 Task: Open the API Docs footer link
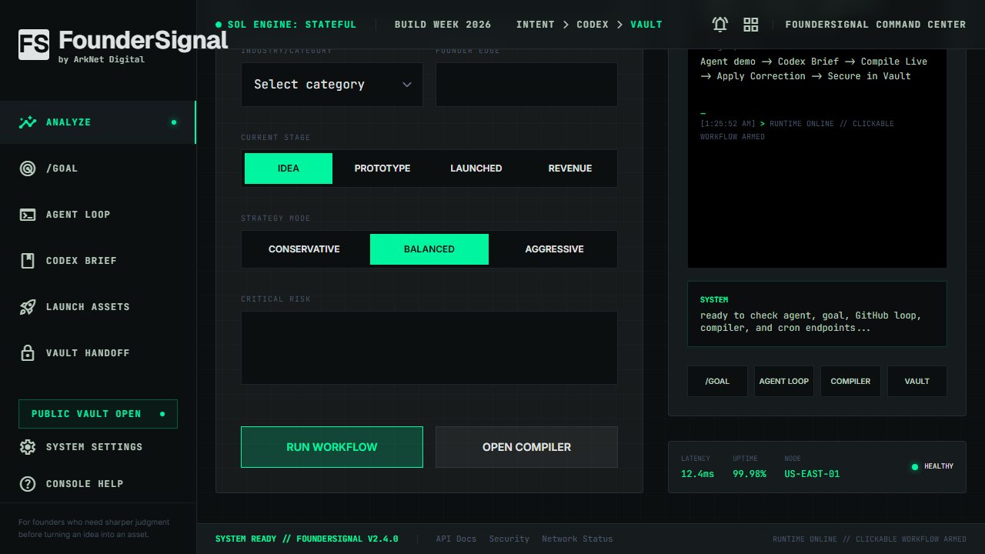(x=456, y=539)
